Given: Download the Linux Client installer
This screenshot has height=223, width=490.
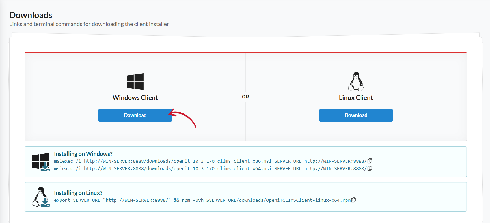Looking at the screenshot, I should [356, 115].
